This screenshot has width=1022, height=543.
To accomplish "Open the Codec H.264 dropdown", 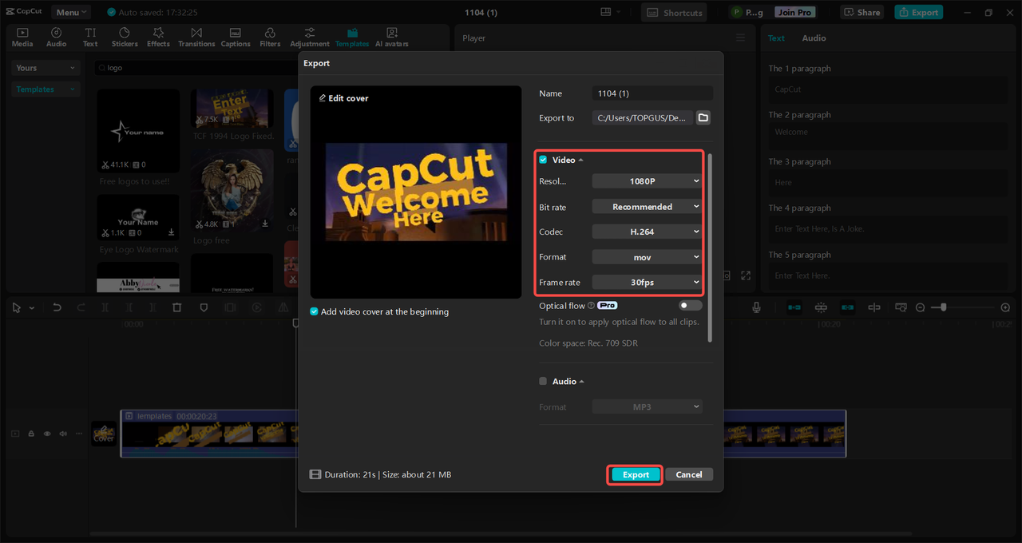I will 647,232.
